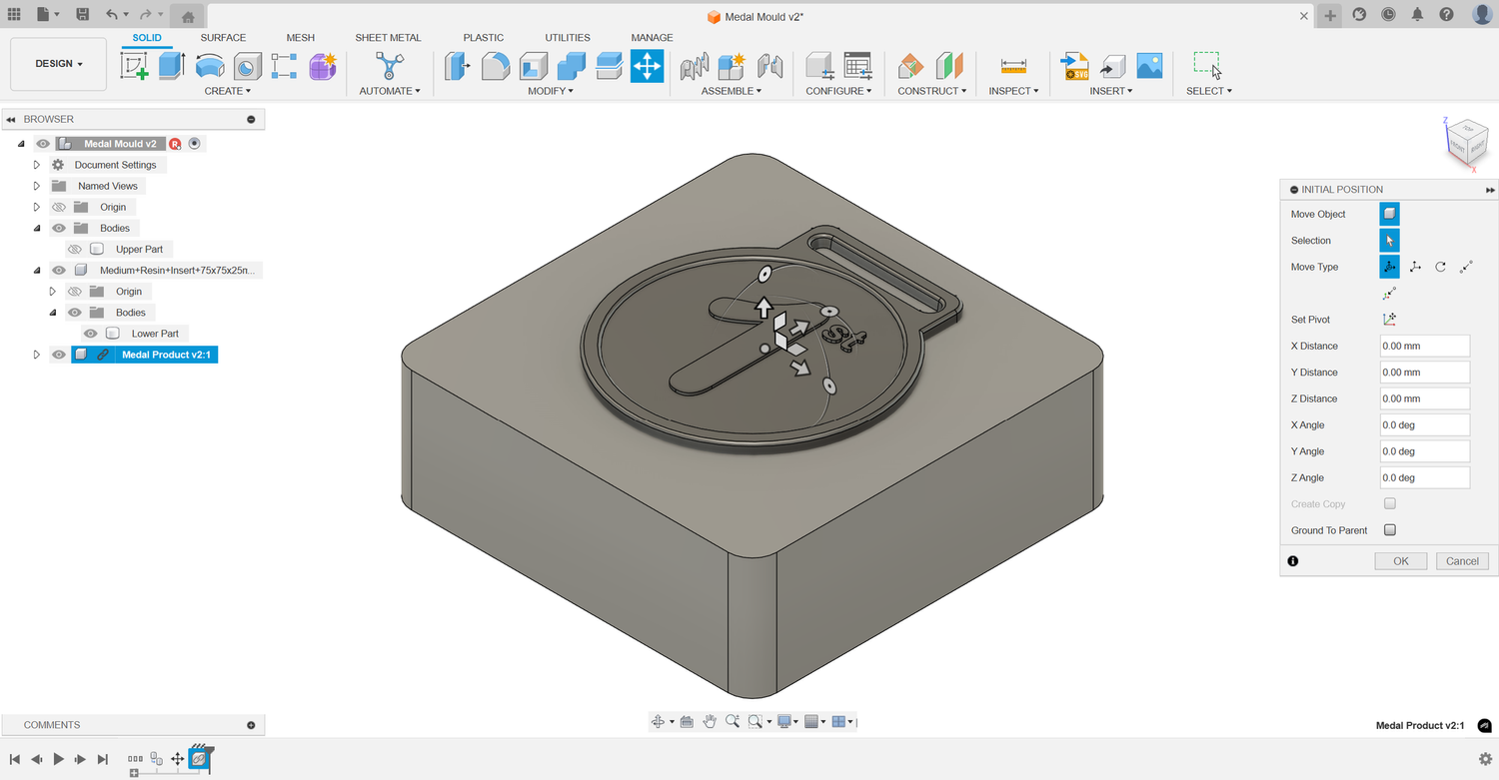1499x780 pixels.
Task: Select Bodies as the Move Object
Action: click(x=1389, y=214)
